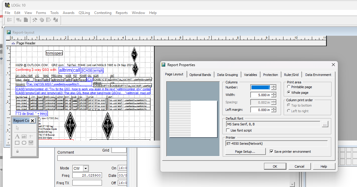The width and height of the screenshot is (357, 187).
Task: Uncheck Save printer environment
Action: [271, 152]
